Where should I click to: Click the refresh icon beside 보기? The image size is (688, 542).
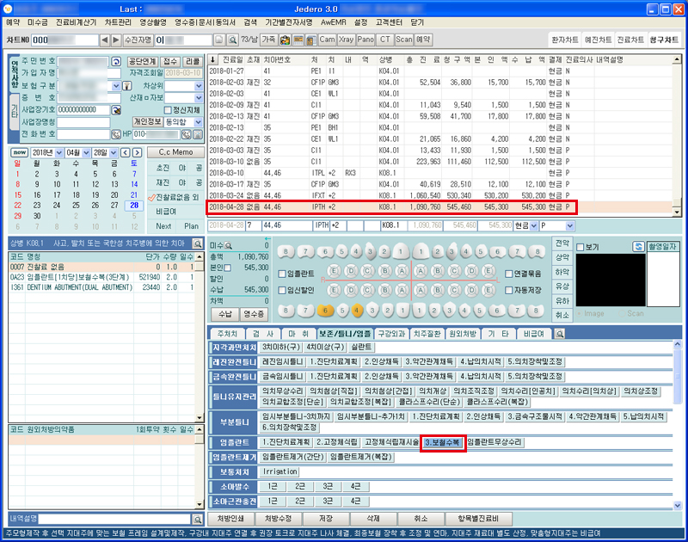coord(638,247)
